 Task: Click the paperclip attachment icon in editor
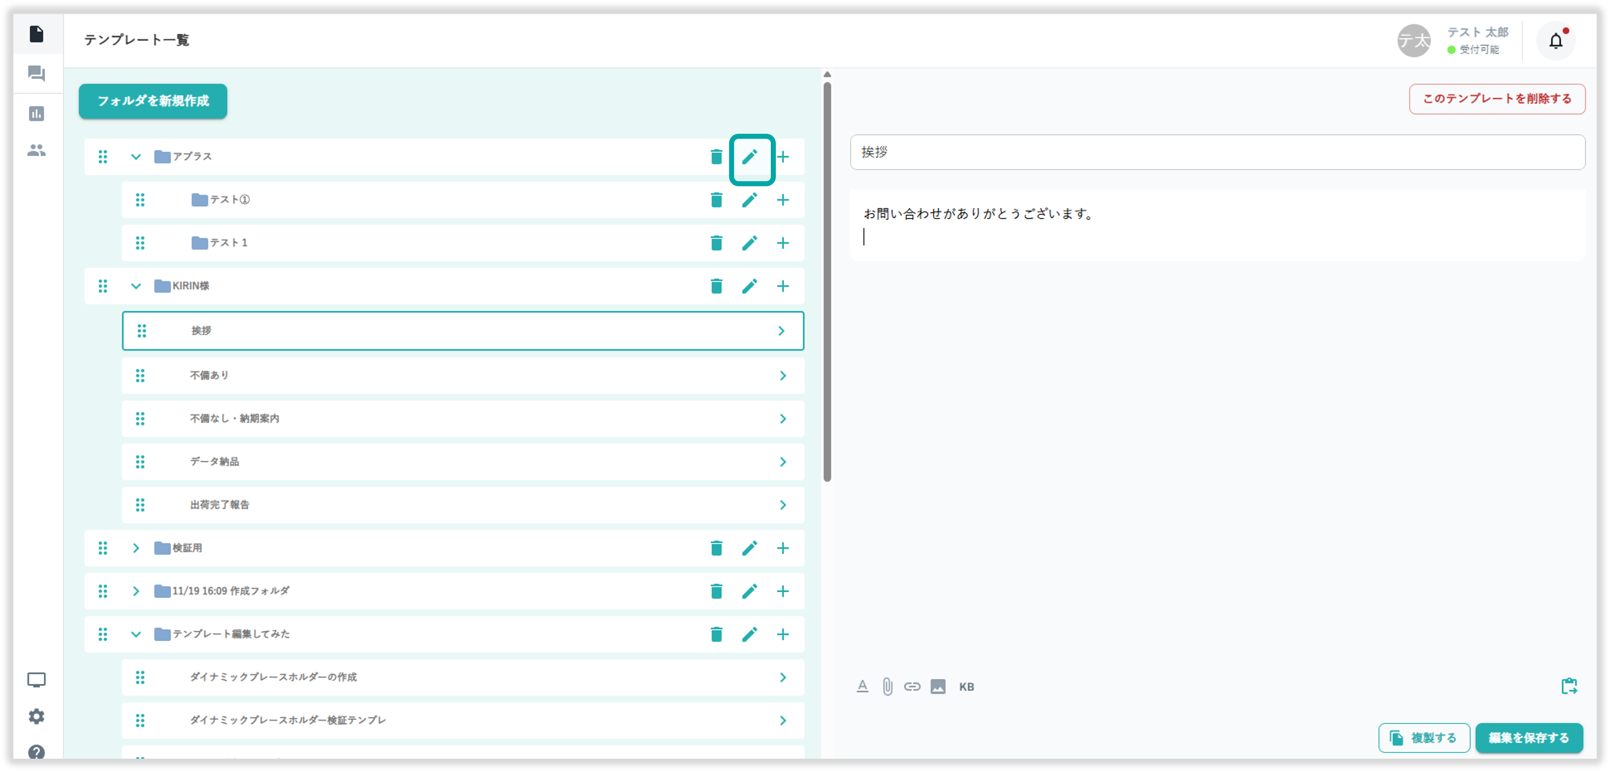pos(887,686)
